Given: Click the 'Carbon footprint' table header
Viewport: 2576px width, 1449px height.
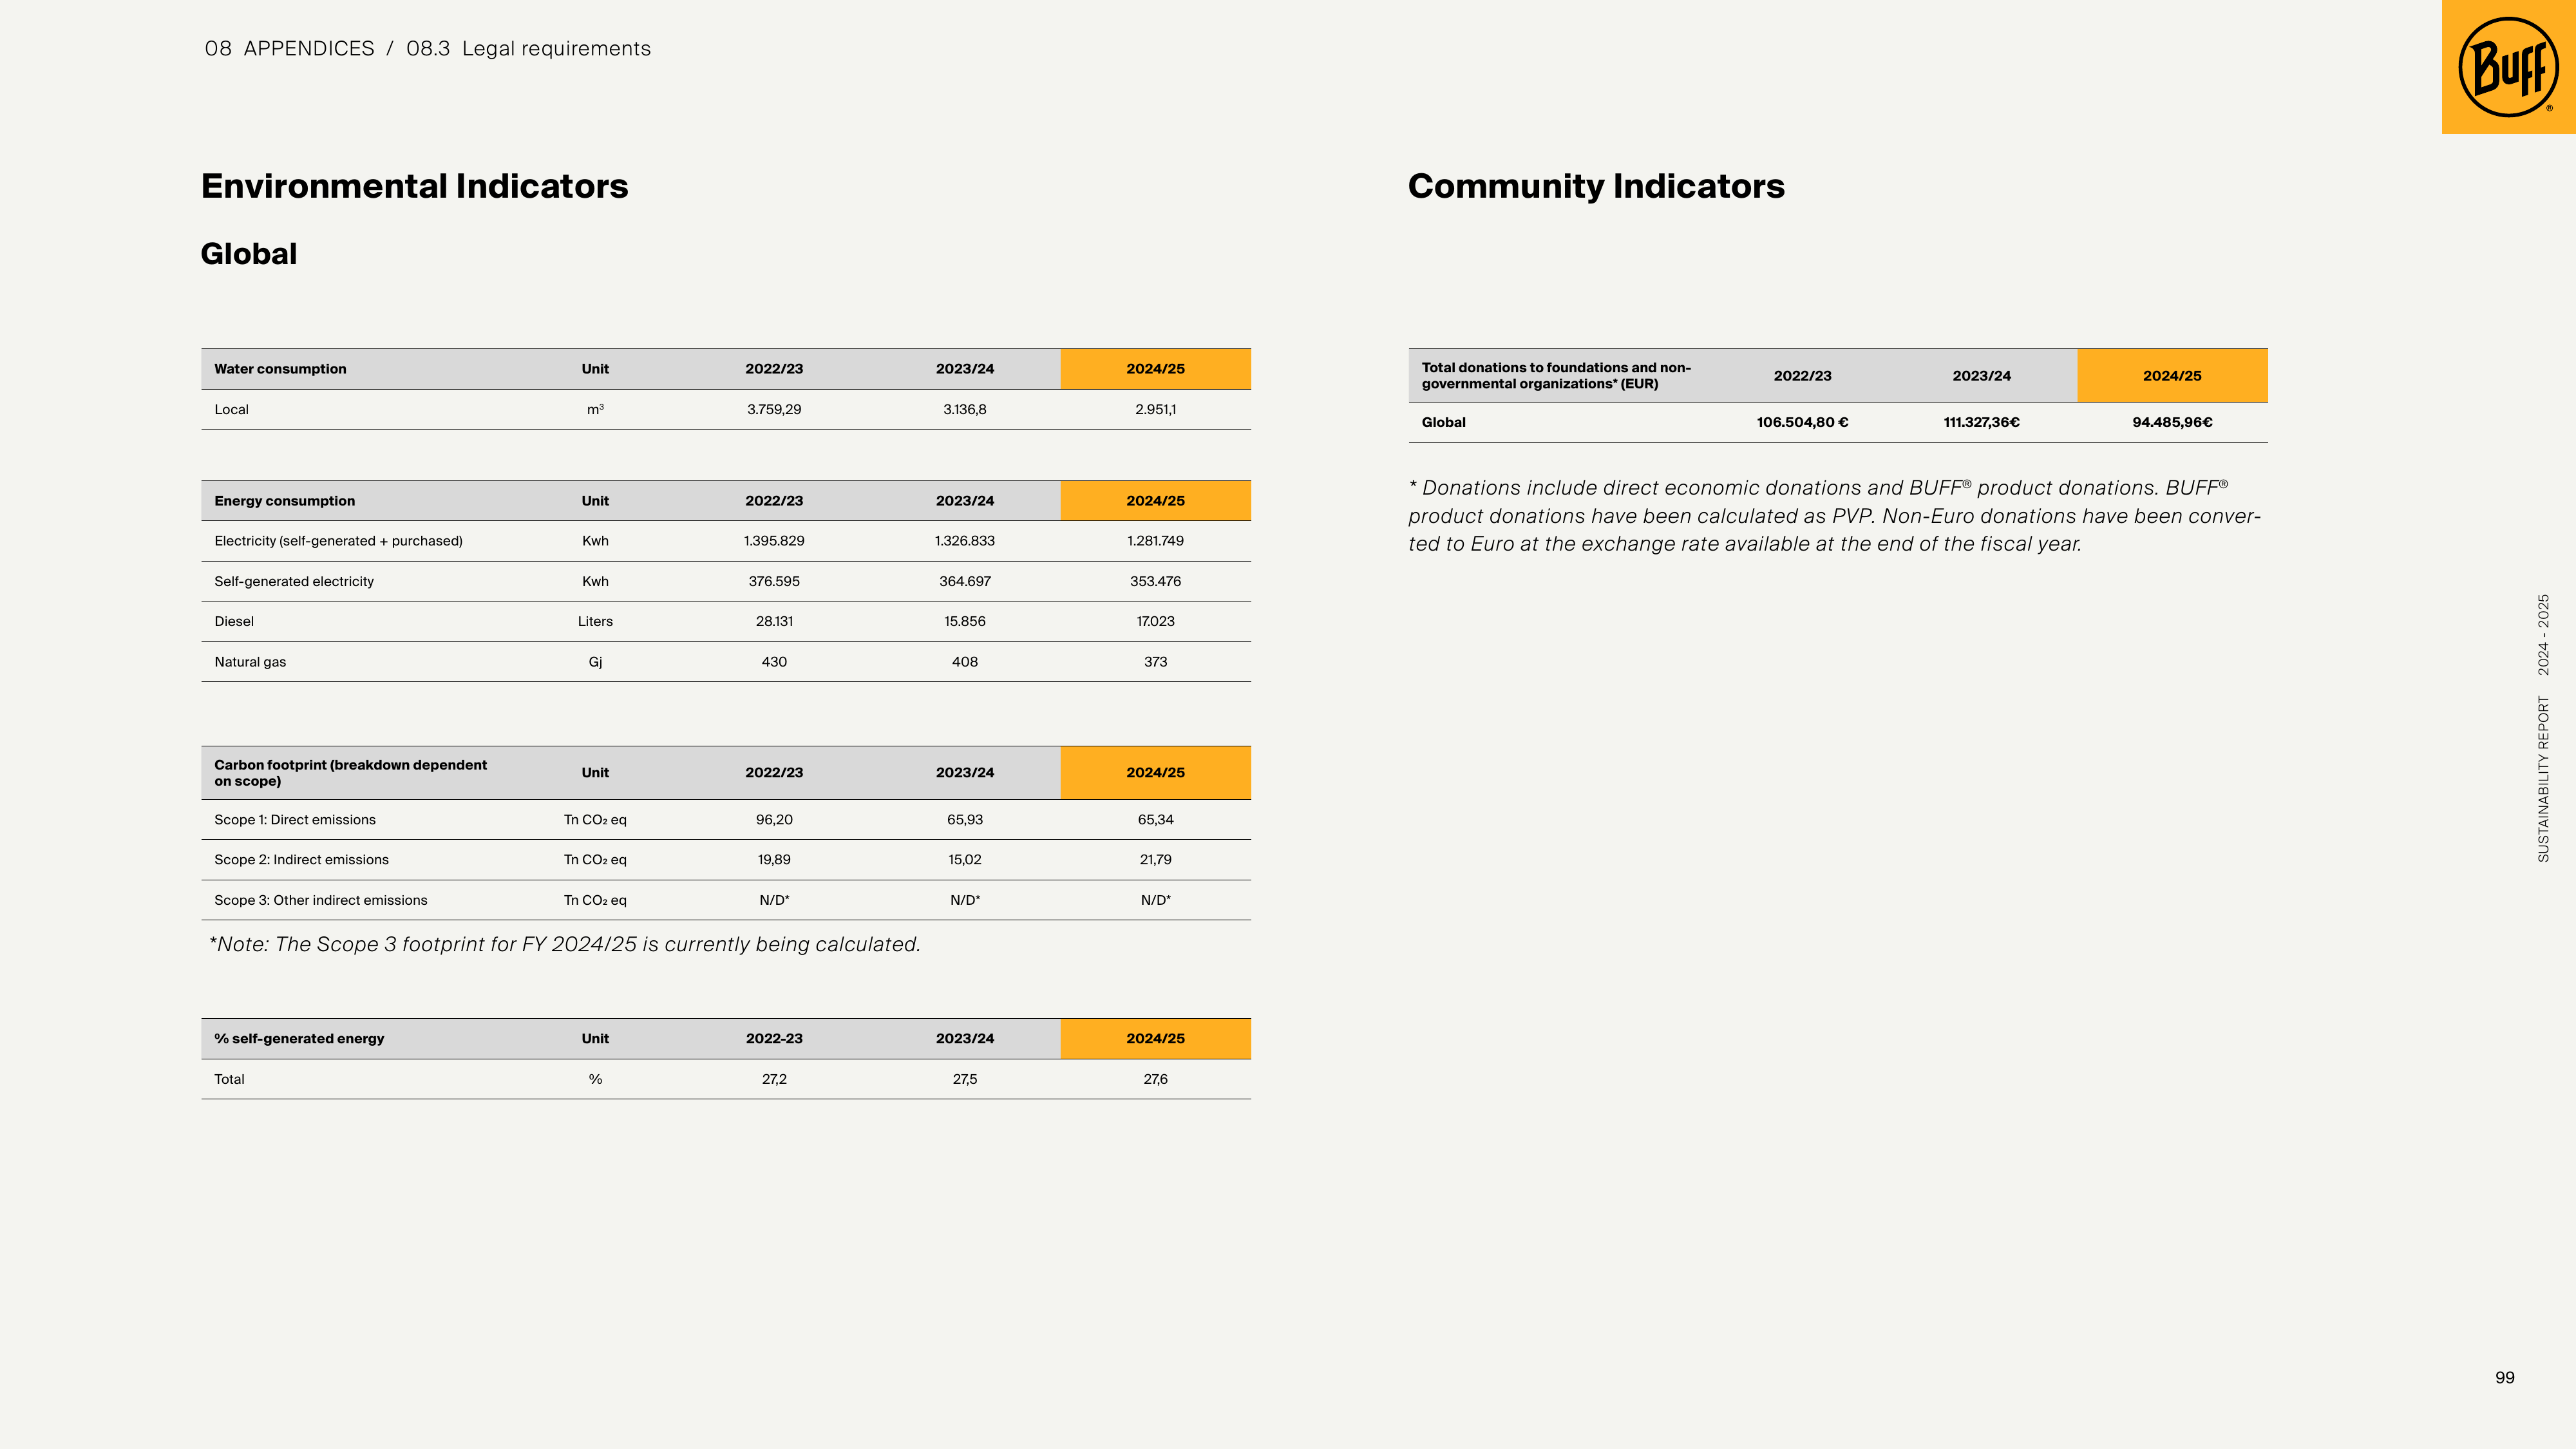Looking at the screenshot, I should (350, 773).
